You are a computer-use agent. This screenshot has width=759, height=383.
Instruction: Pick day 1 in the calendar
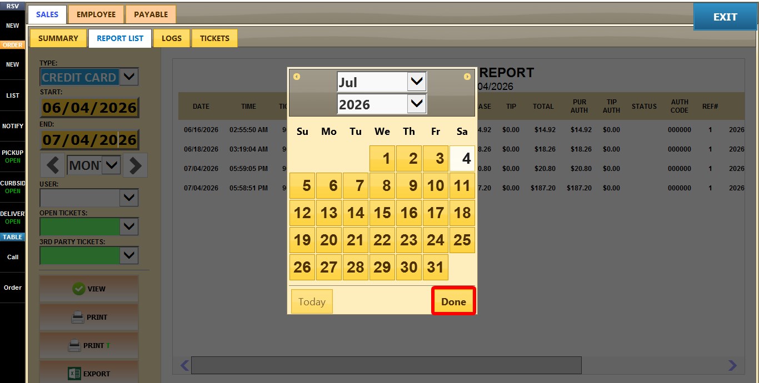(382, 158)
